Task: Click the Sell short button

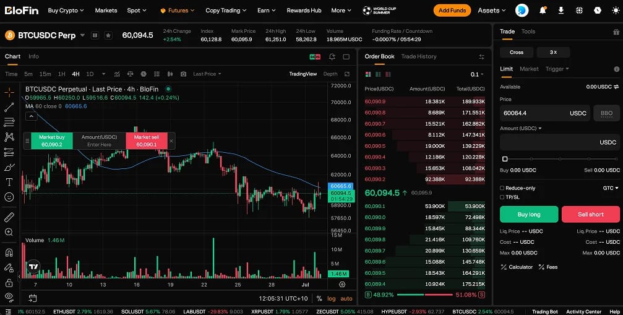Action: [590, 214]
